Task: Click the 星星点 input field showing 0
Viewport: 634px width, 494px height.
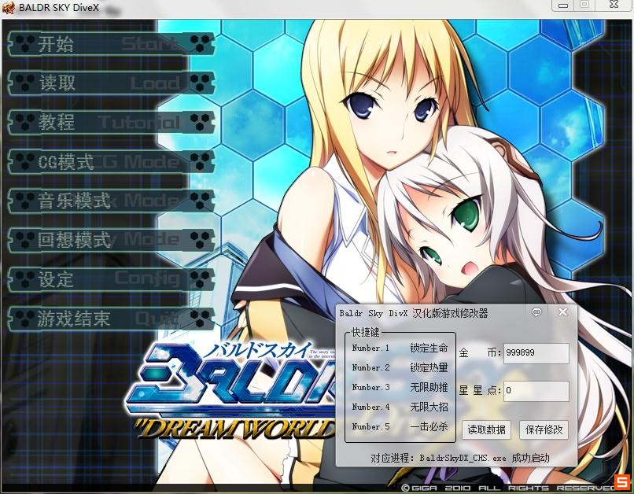Action: 536,390
